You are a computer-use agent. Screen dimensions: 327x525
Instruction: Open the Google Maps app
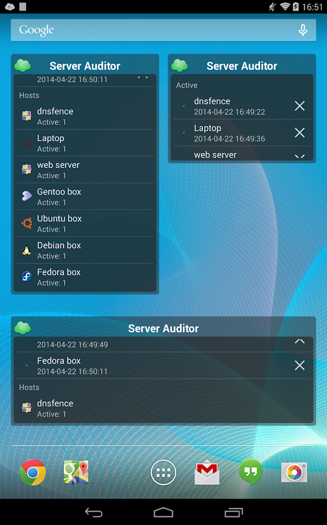pos(76,472)
